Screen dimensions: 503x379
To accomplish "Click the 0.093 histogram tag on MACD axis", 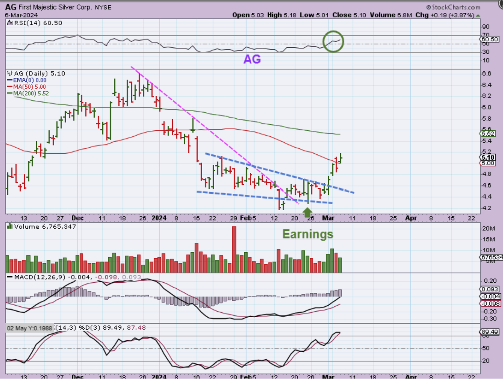I will 489,289.
